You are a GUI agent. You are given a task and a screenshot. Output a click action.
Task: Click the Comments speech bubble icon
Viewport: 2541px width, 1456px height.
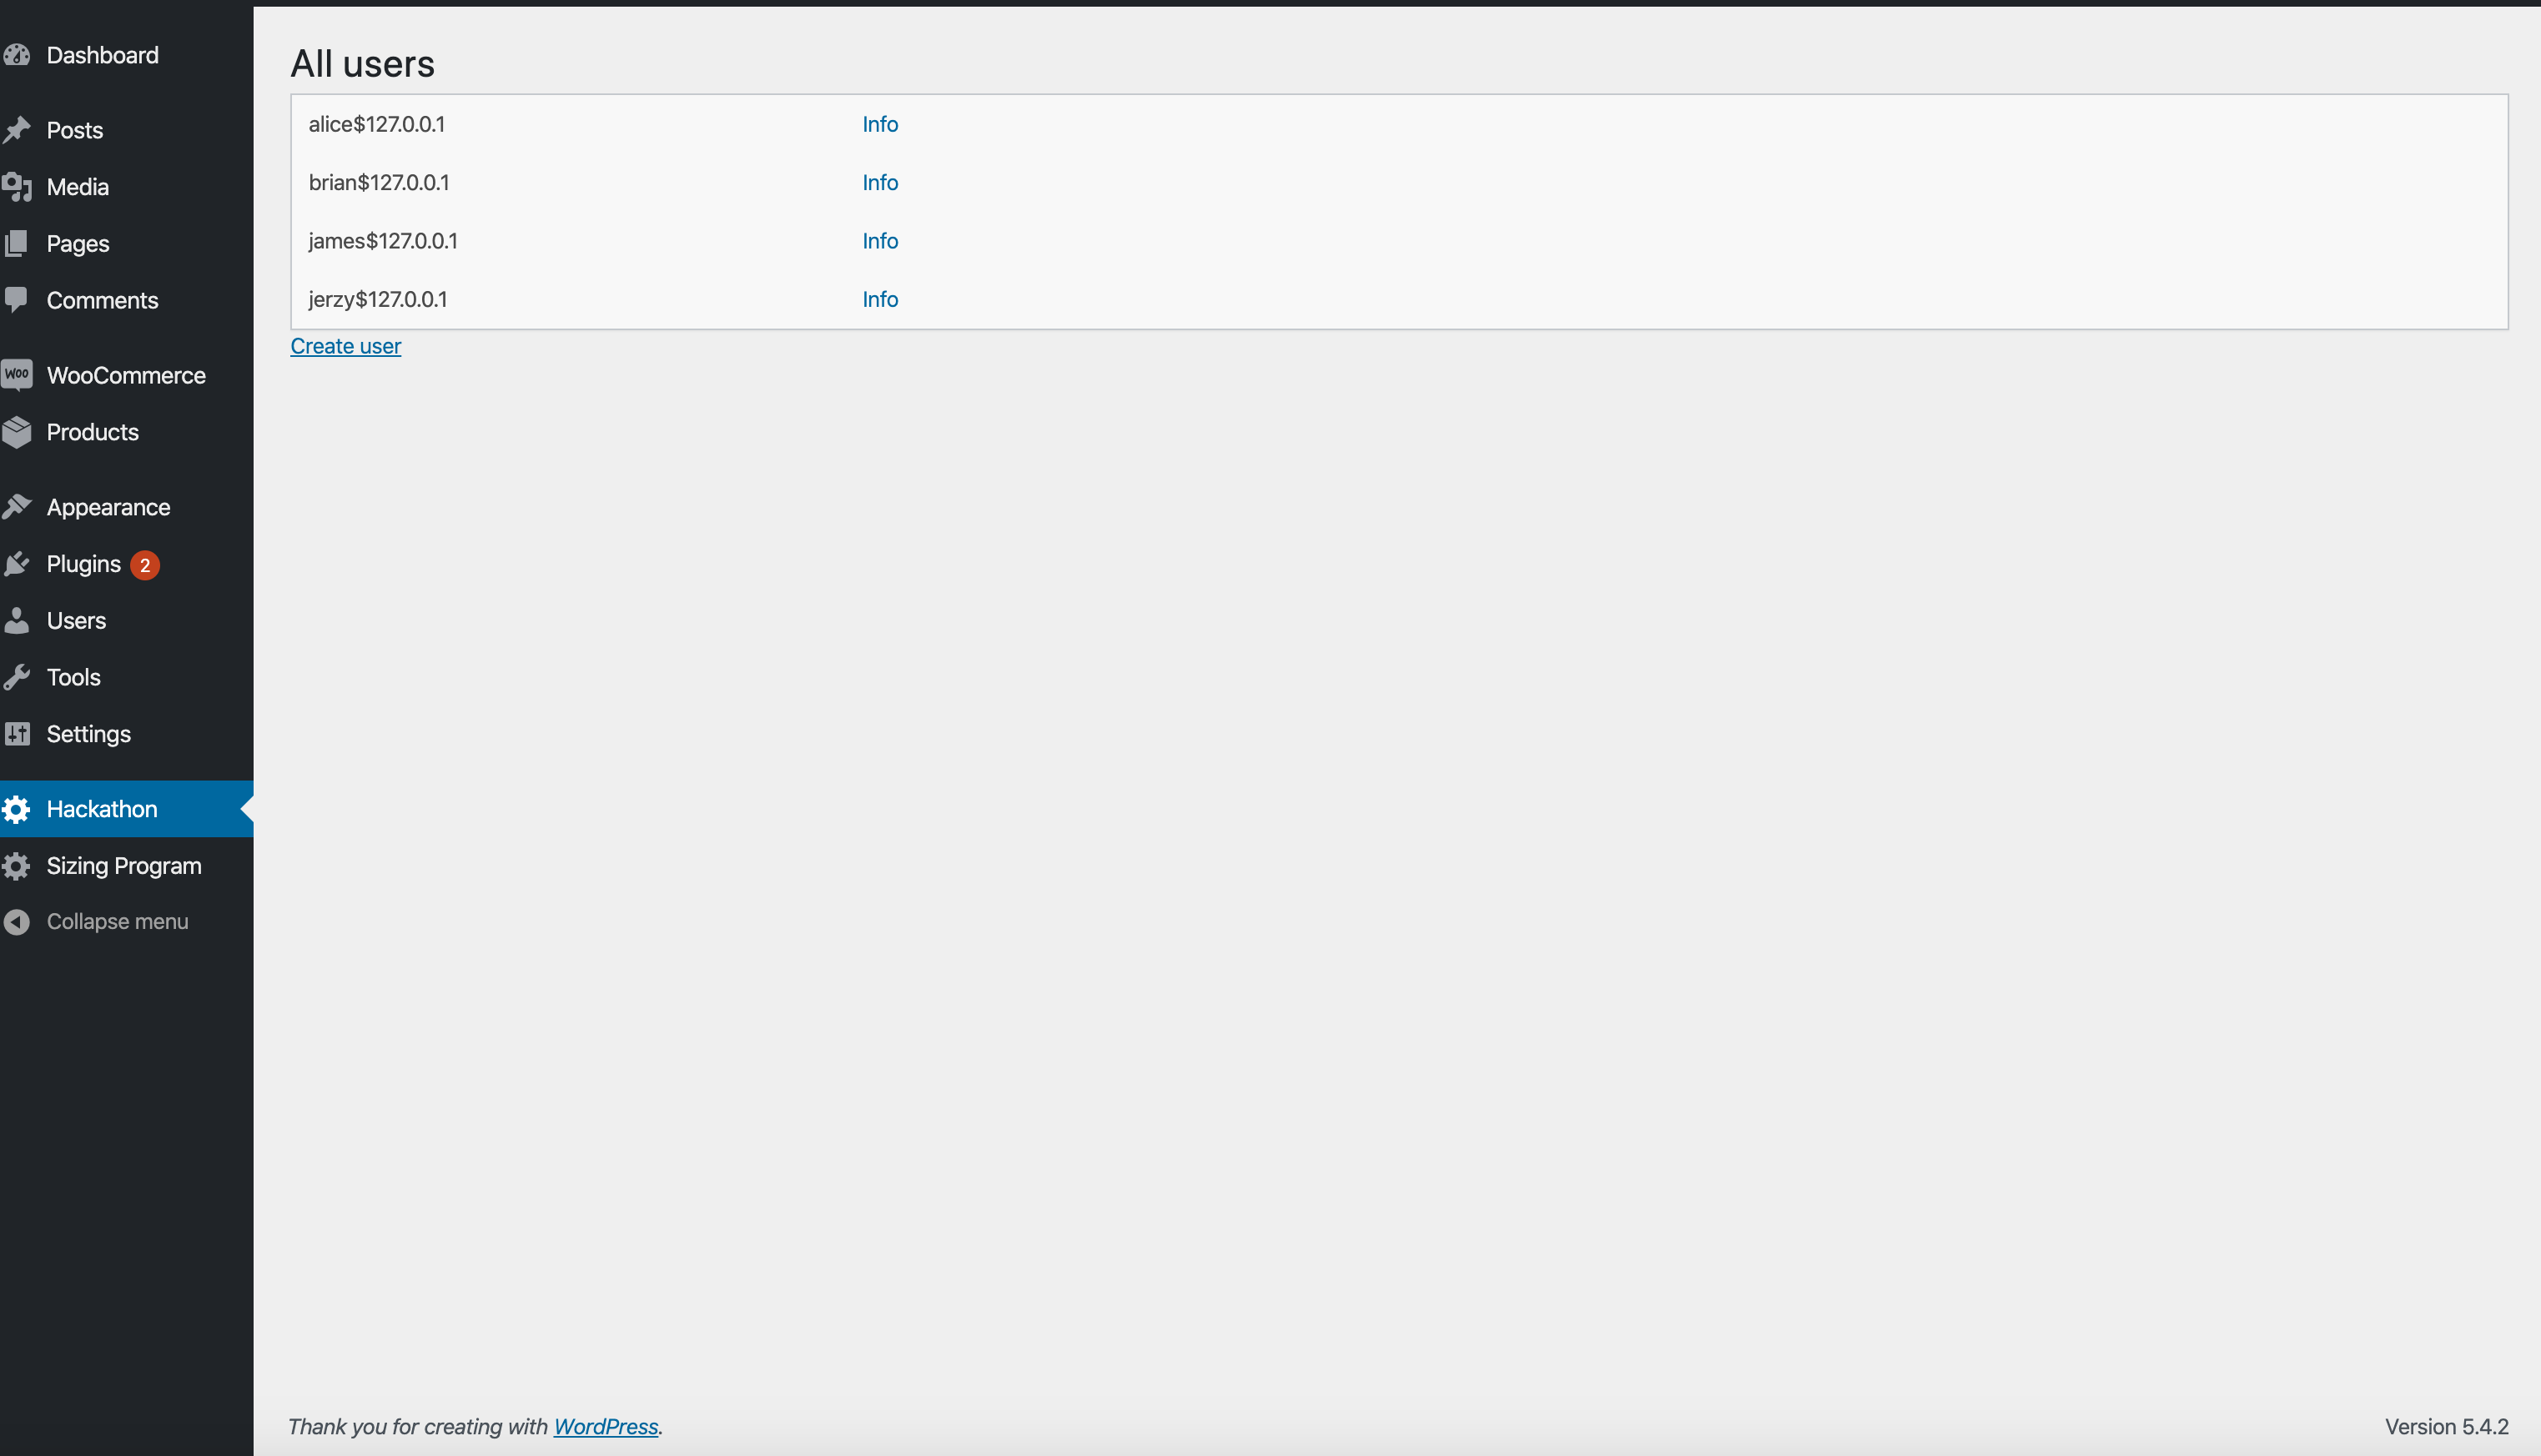(x=17, y=300)
